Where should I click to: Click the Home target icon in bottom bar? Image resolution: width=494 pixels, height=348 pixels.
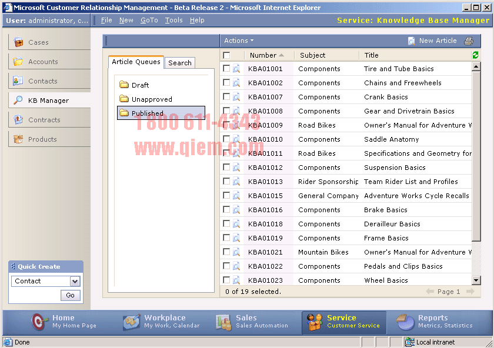(x=39, y=322)
